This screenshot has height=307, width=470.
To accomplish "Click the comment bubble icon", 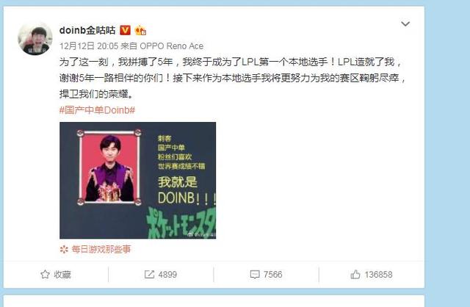I will click(x=255, y=275).
